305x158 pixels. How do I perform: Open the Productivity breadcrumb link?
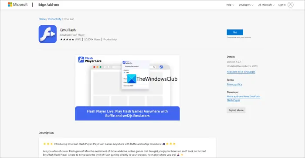(x=54, y=19)
